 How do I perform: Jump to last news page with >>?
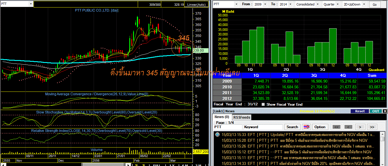[x=372, y=127]
